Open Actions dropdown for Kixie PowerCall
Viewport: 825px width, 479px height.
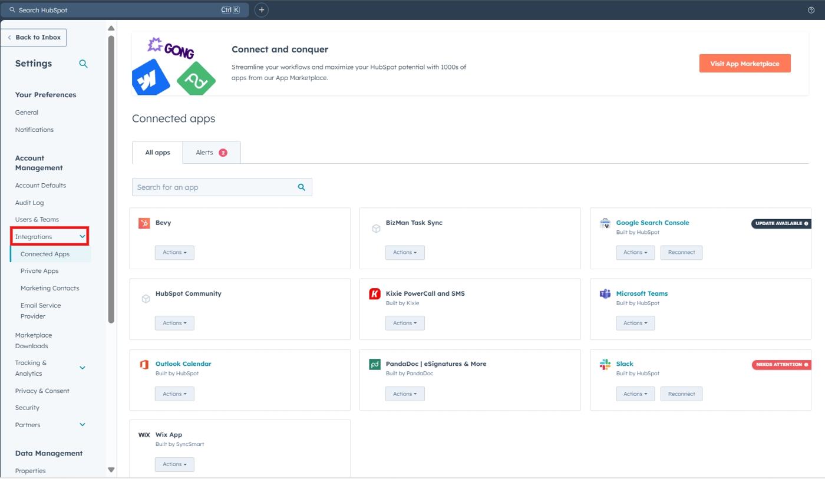(405, 323)
